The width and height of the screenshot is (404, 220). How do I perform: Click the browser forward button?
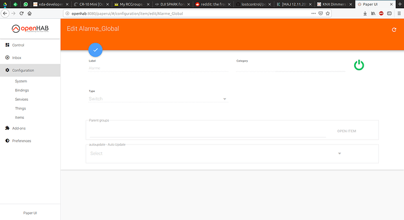coord(13,13)
